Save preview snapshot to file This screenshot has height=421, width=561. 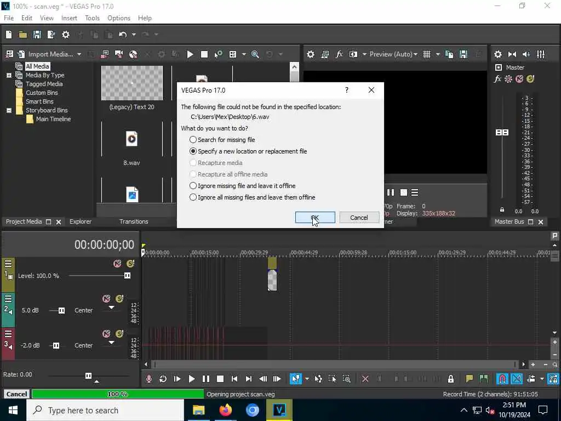[x=463, y=54]
